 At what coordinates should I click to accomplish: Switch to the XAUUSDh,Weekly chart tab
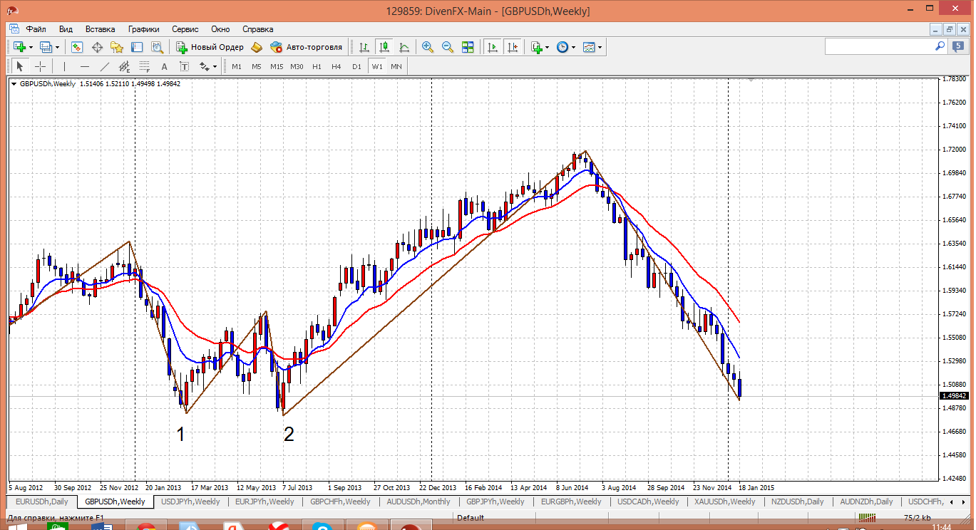tap(724, 502)
